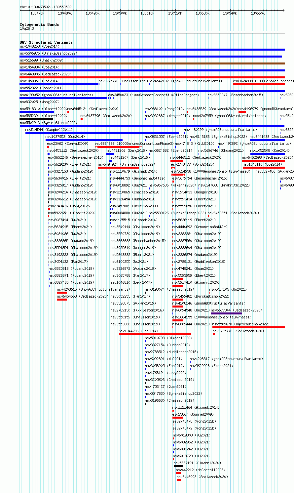The width and height of the screenshot is (294, 493).
Task: Click the red nsv6443906 Sedlazeck2020 bar
Action: coord(152,77)
